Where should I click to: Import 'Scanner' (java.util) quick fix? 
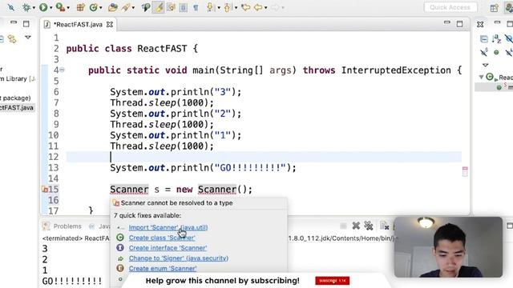[x=168, y=227]
